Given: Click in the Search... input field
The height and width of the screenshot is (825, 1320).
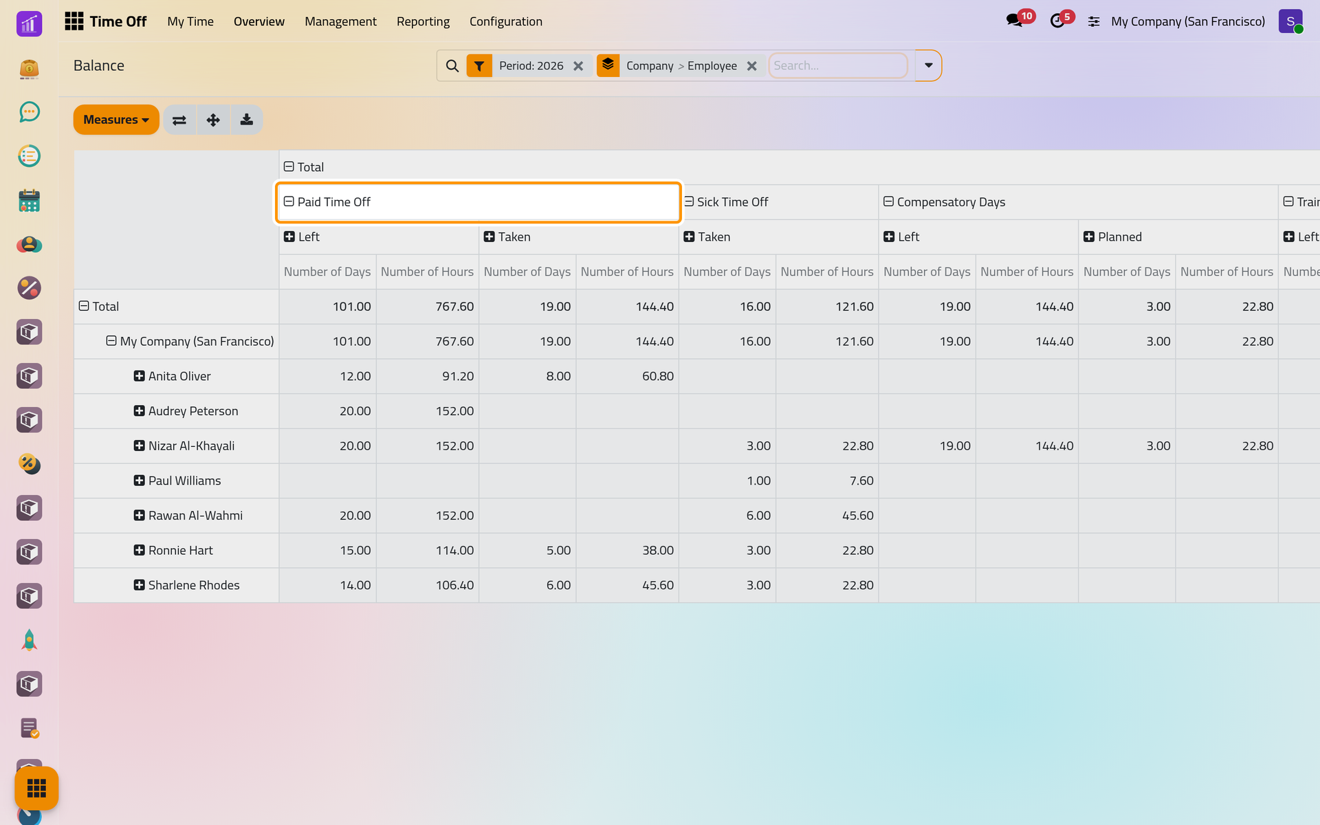Looking at the screenshot, I should [x=838, y=66].
